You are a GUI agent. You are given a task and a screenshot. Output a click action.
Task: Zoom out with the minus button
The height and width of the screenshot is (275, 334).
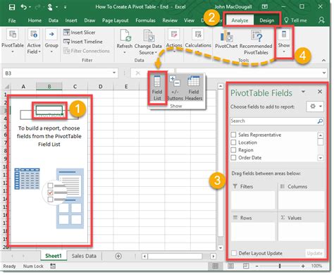point(257,266)
